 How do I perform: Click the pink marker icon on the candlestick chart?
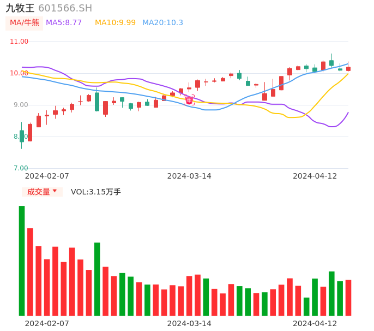tap(189, 100)
